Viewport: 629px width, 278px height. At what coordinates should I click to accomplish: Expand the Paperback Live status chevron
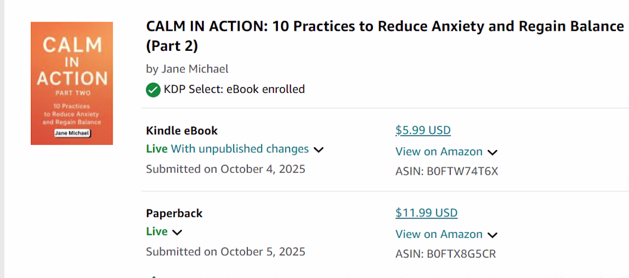pyautogui.click(x=177, y=233)
